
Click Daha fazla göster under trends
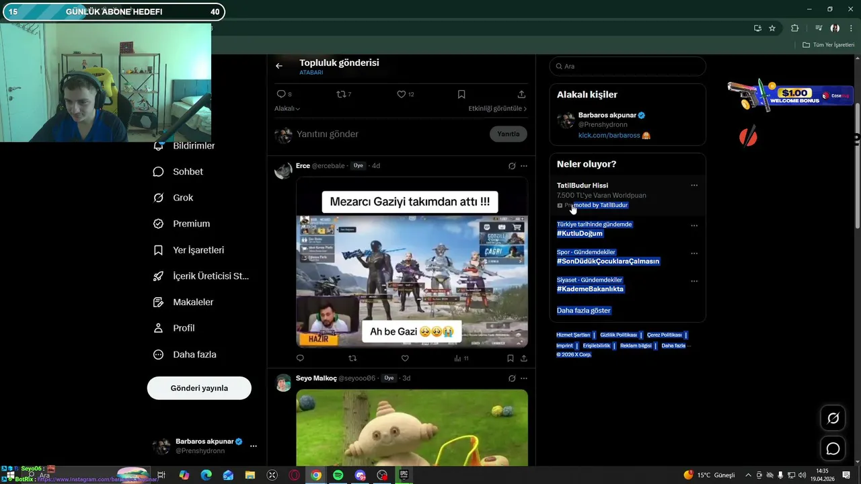coord(583,311)
